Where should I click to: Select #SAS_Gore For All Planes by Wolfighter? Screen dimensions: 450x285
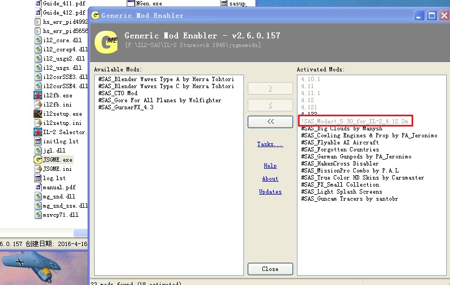(x=160, y=100)
